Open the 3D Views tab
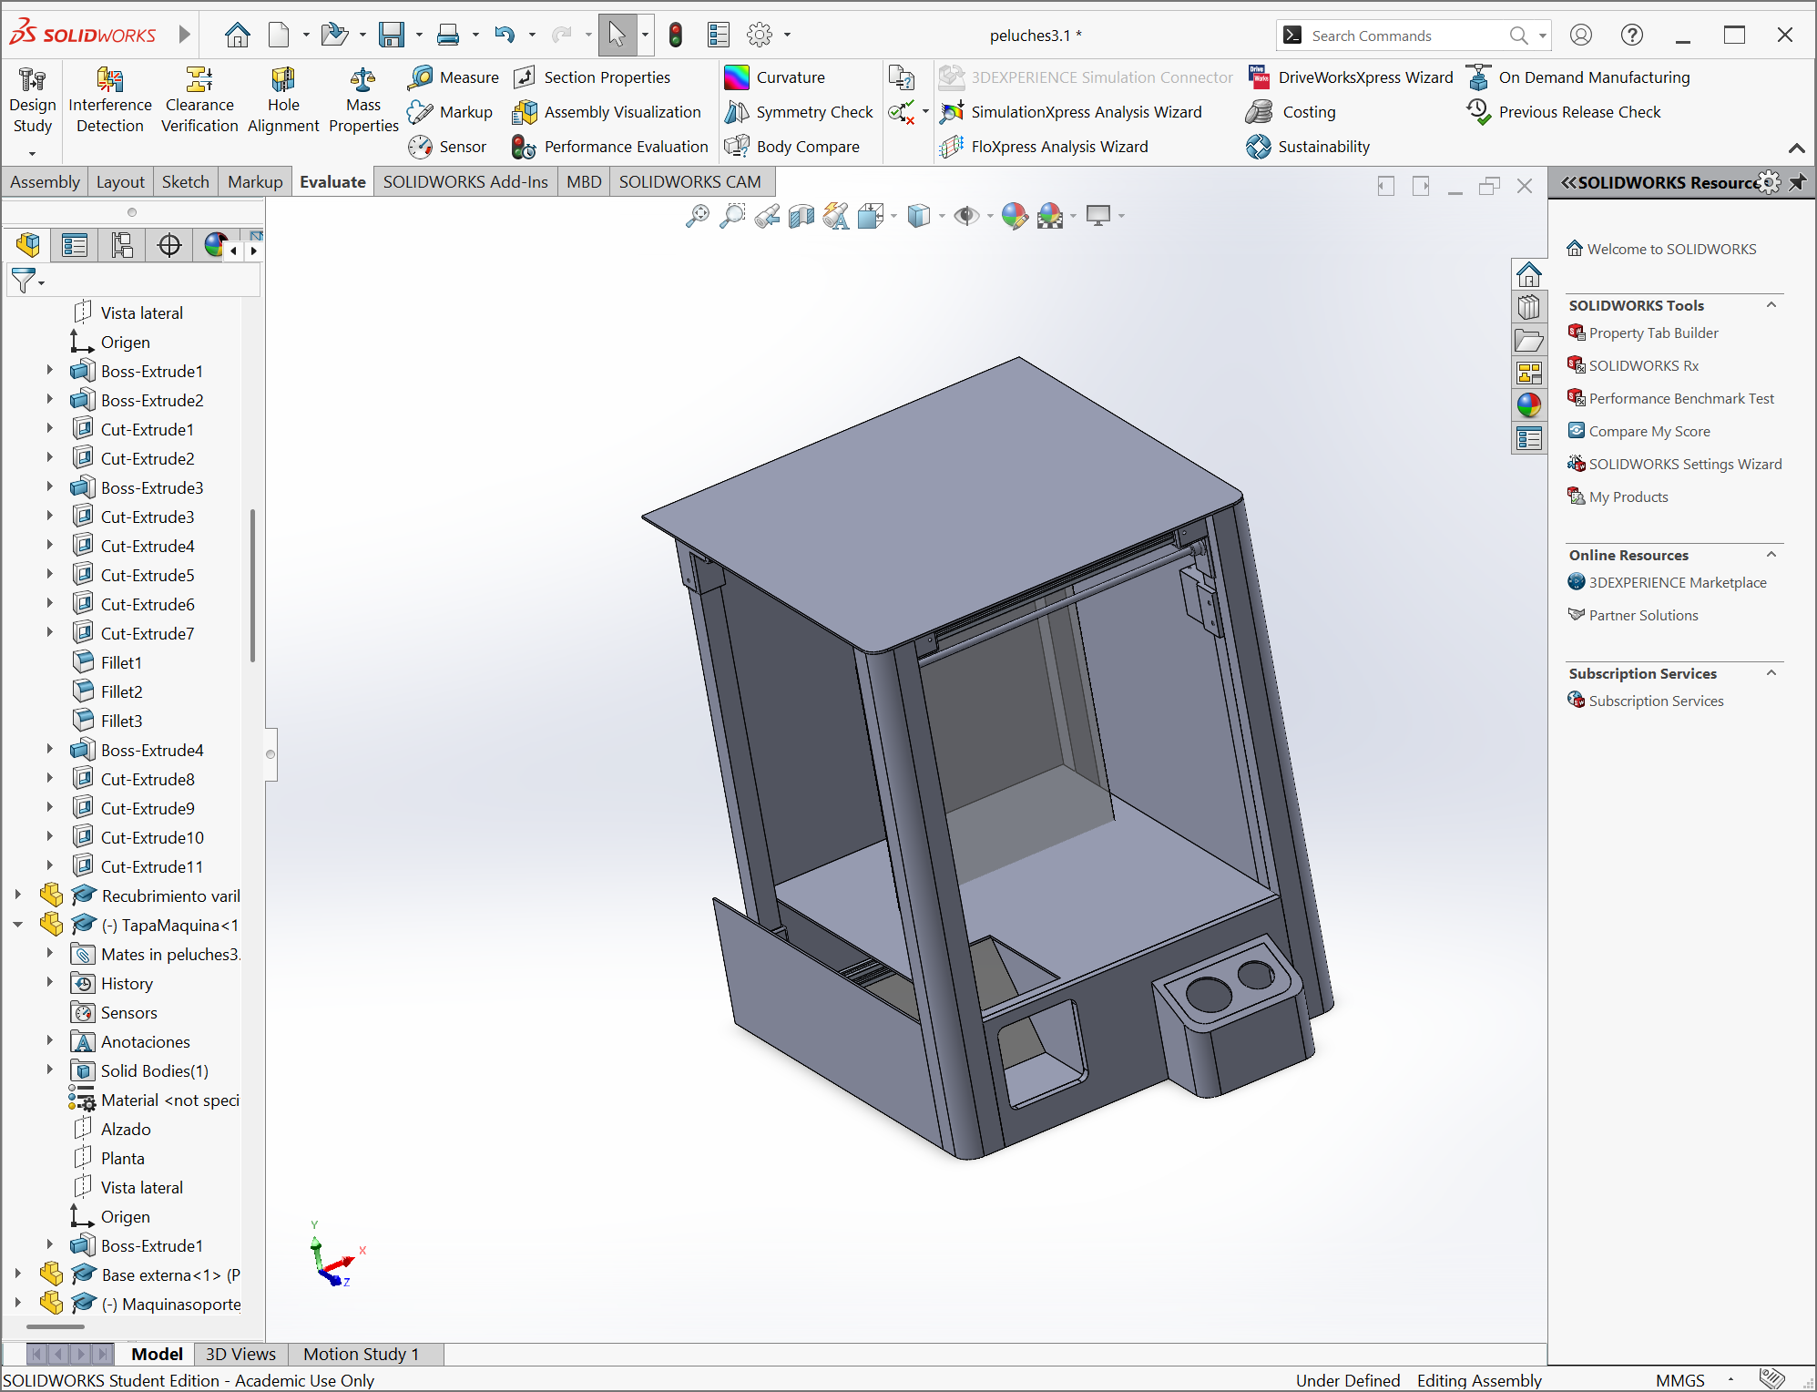 240,1355
